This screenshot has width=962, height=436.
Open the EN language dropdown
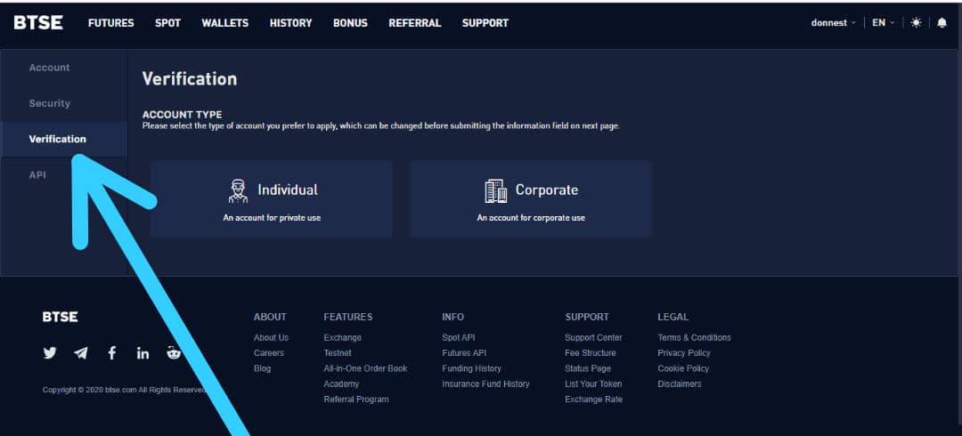(884, 22)
